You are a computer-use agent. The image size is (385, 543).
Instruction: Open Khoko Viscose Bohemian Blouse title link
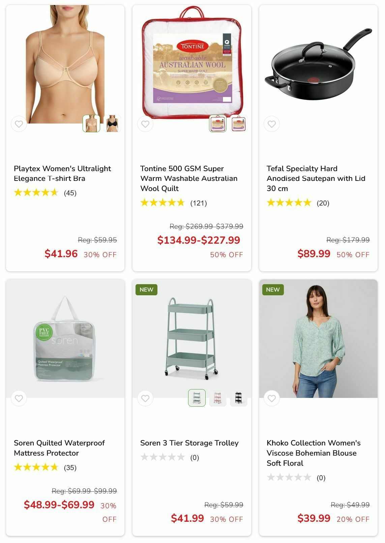[x=314, y=453]
